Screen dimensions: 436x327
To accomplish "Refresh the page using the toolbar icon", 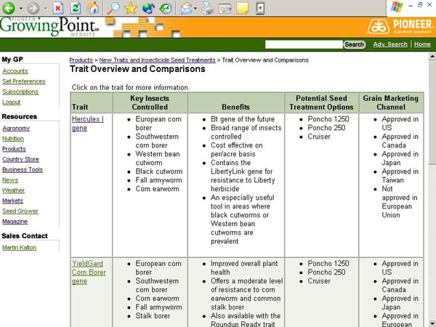I will pos(76,9).
